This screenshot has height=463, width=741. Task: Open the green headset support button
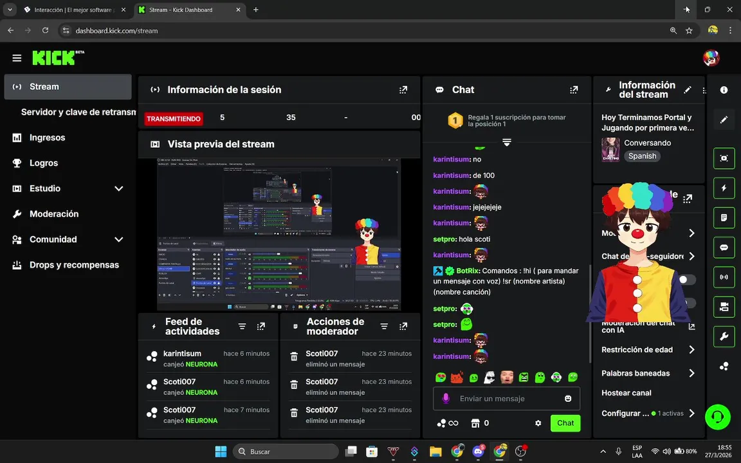tap(717, 417)
